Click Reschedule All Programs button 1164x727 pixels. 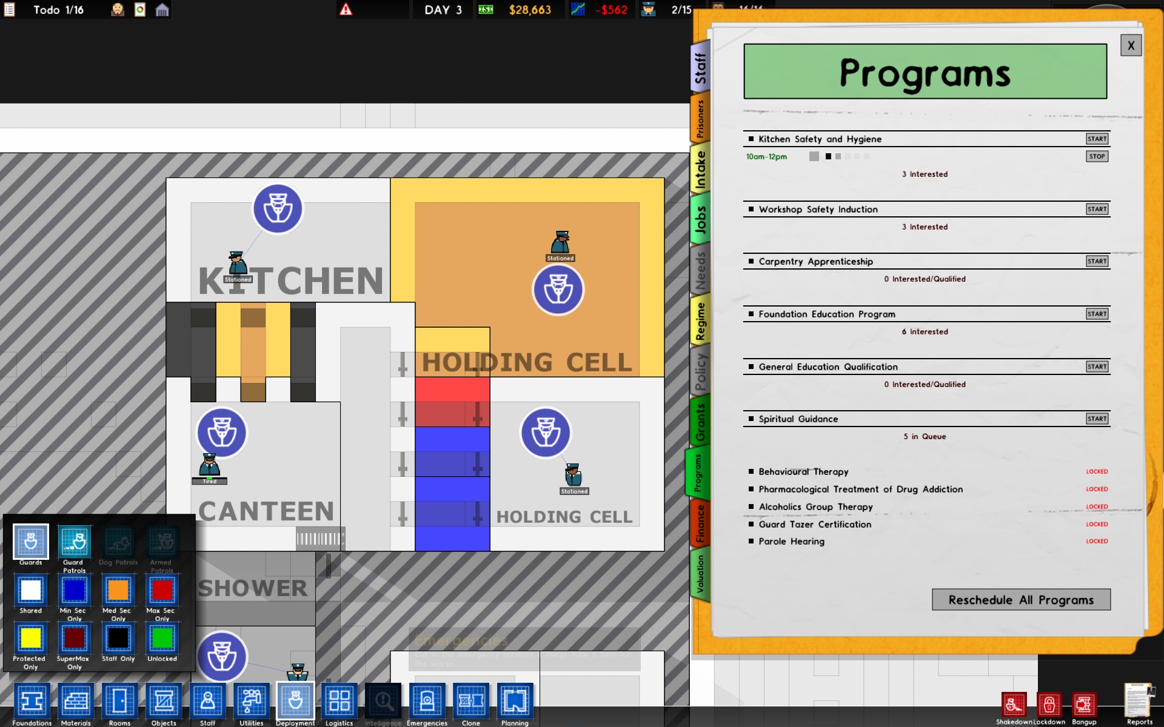1020,599
